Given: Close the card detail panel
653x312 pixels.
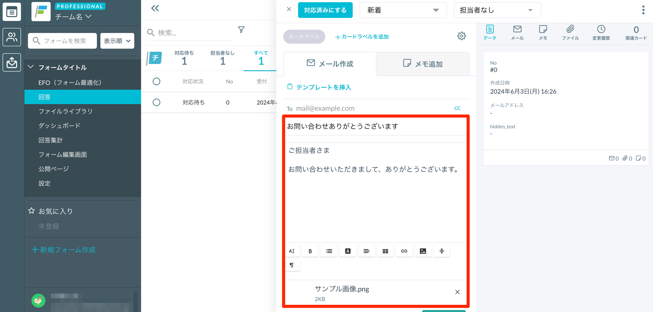Looking at the screenshot, I should click(289, 9).
